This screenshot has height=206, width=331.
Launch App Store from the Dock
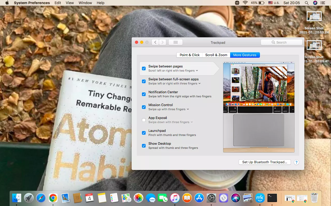click(199, 198)
